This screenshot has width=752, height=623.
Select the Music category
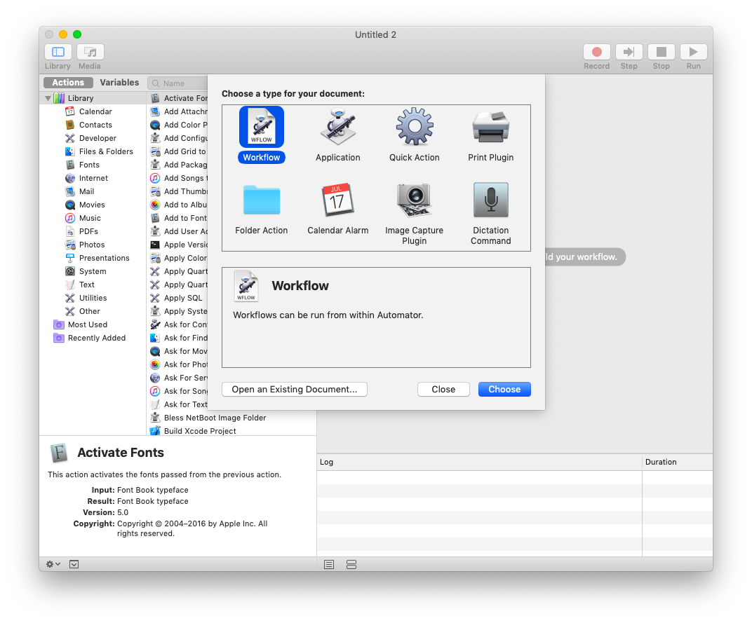pyautogui.click(x=90, y=218)
